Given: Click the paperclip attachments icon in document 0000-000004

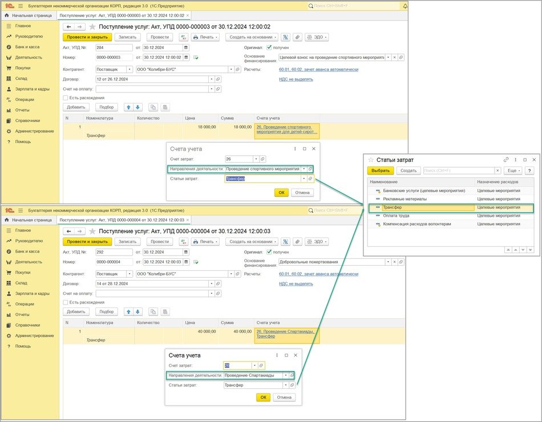Looking at the screenshot, I should point(297,241).
